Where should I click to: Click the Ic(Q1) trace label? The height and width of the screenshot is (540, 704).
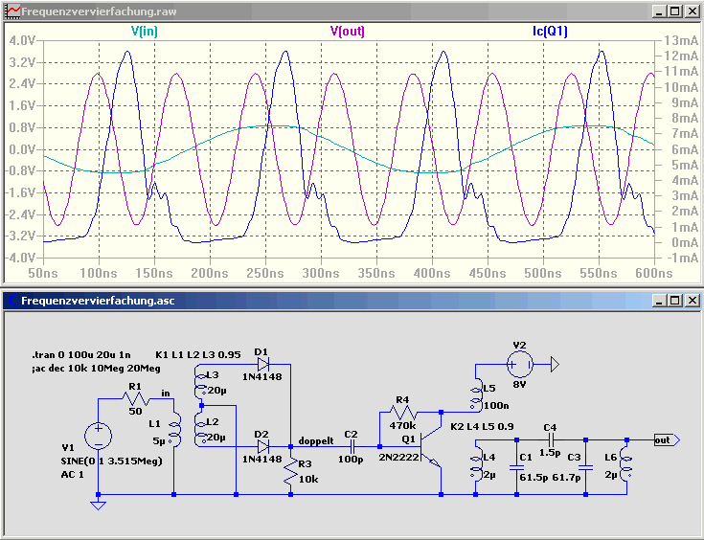(x=550, y=31)
